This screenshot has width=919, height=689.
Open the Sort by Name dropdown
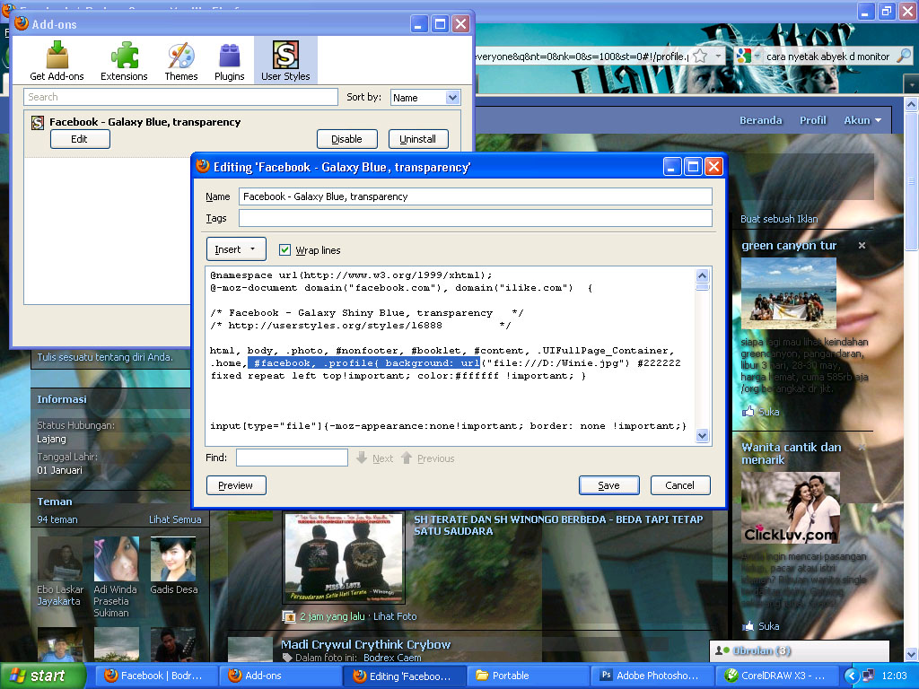425,98
